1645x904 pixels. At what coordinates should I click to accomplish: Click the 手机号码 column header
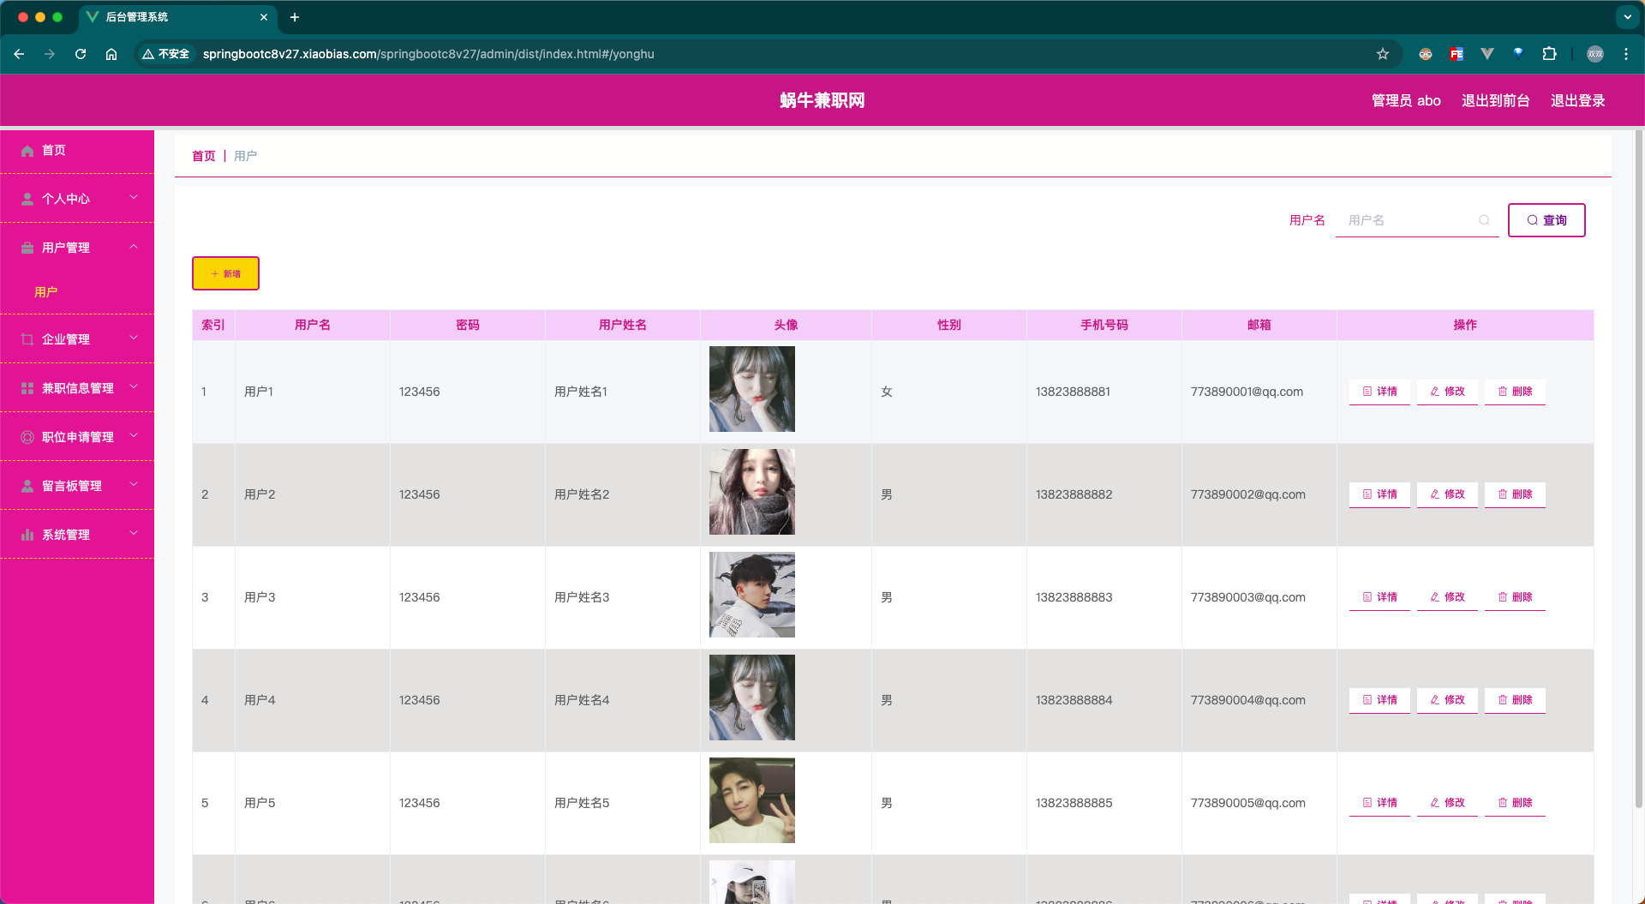[1104, 325]
